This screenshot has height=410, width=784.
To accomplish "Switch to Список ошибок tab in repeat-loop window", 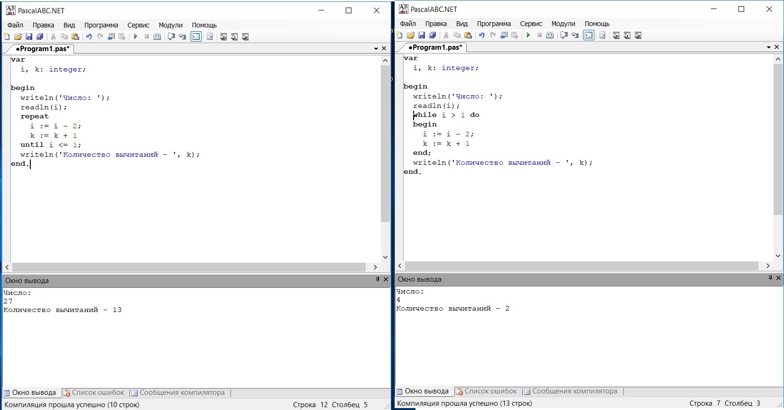I will point(94,392).
